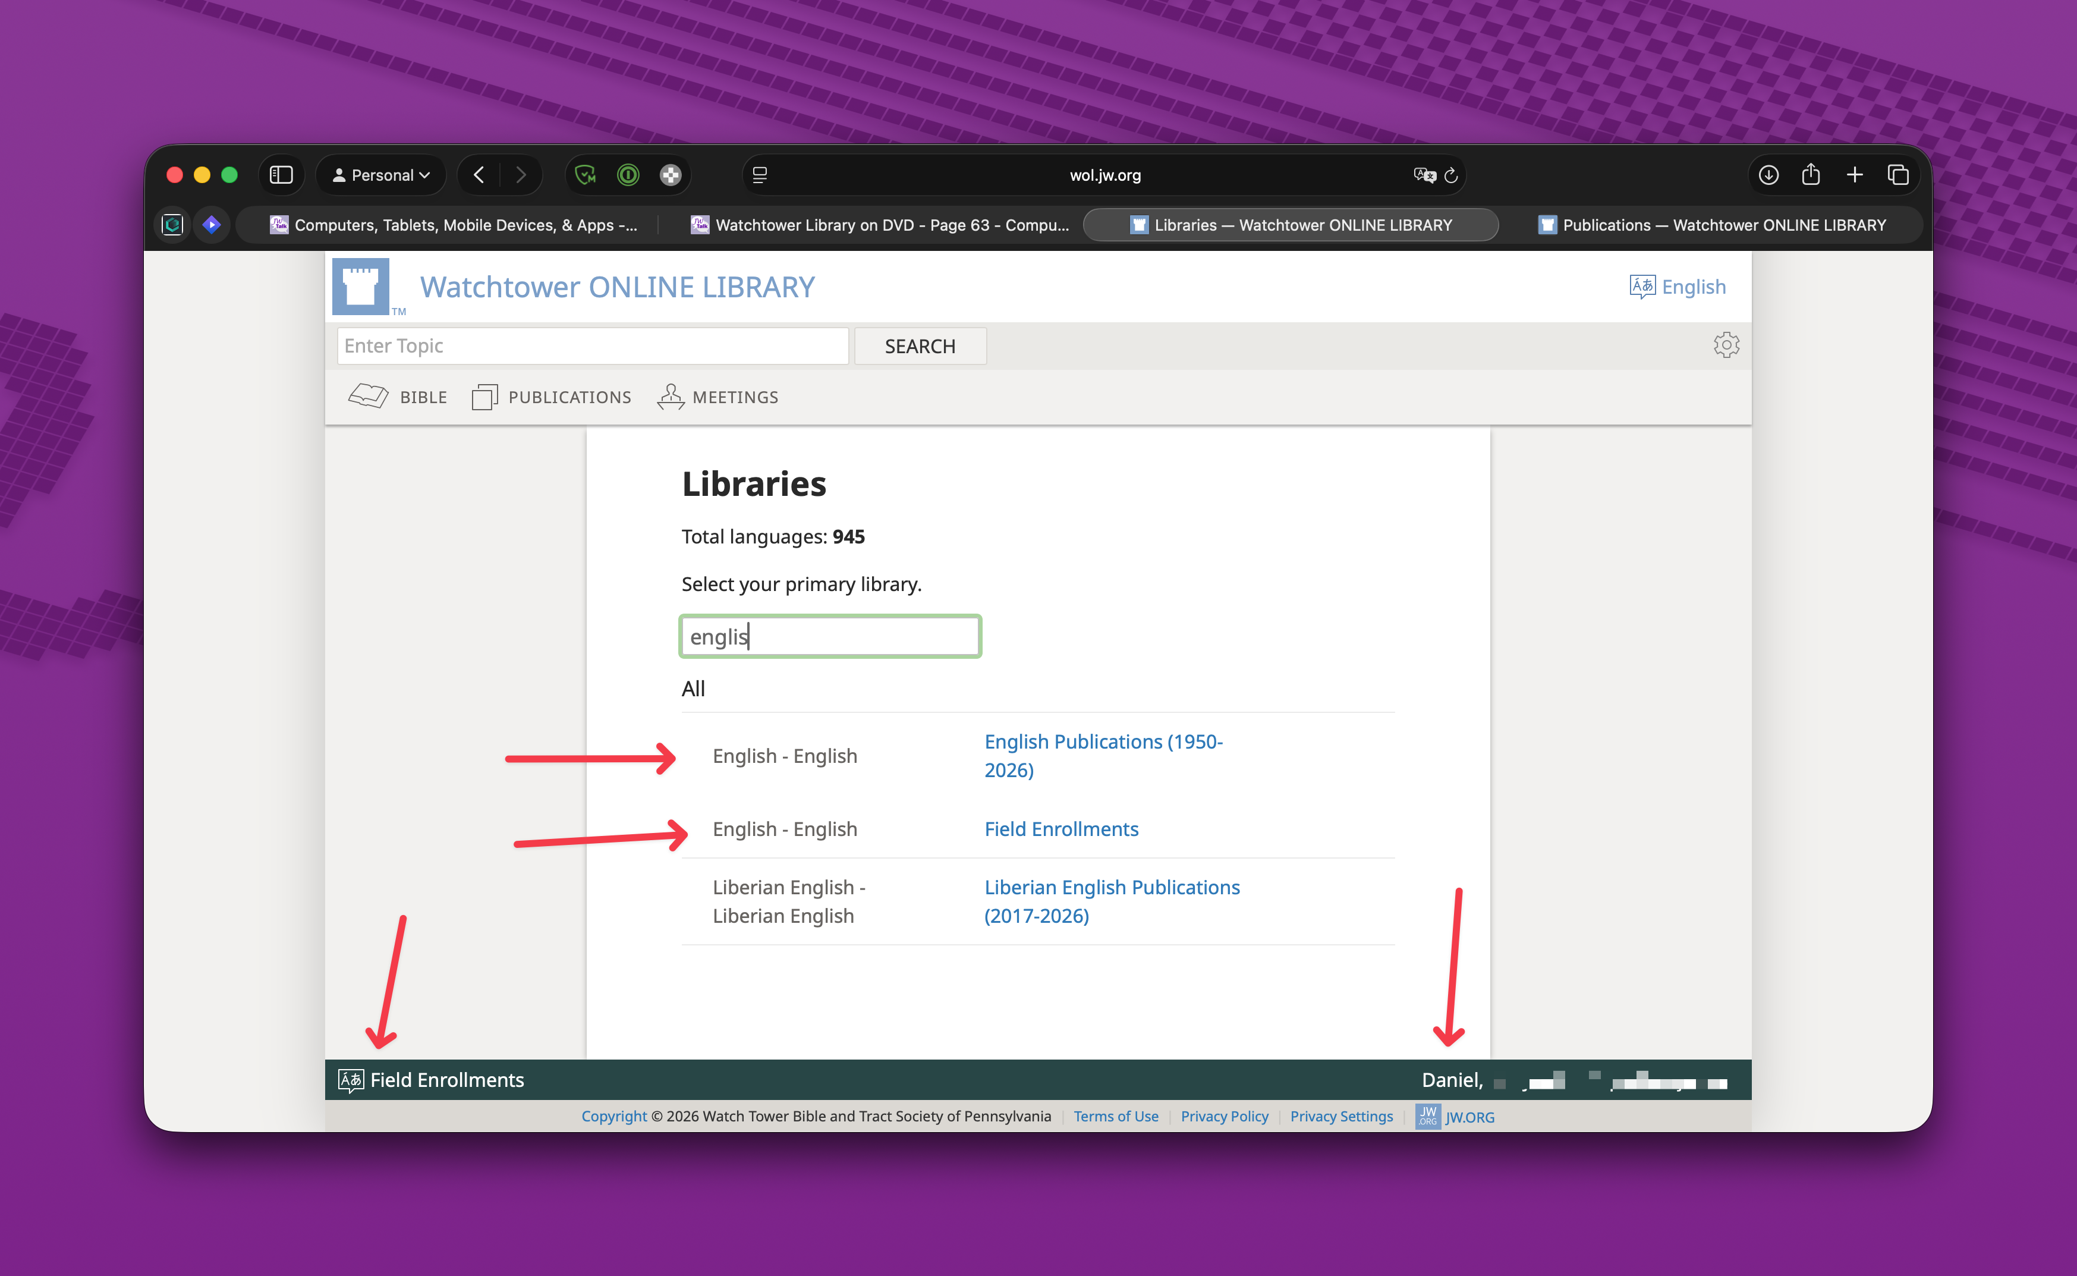Click the page reload icon
2077x1276 pixels.
(x=1451, y=175)
